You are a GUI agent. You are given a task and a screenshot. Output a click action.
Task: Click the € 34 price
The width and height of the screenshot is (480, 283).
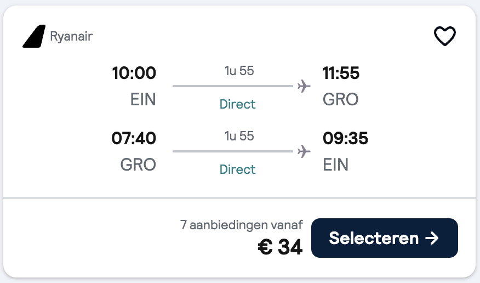(x=280, y=247)
